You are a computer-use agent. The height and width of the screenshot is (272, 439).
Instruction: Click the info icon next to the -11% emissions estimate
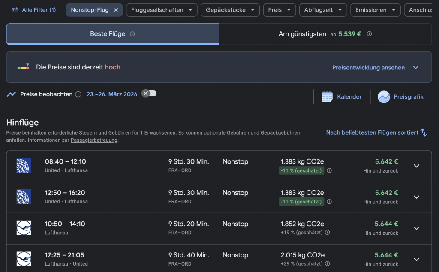pyautogui.click(x=328, y=170)
